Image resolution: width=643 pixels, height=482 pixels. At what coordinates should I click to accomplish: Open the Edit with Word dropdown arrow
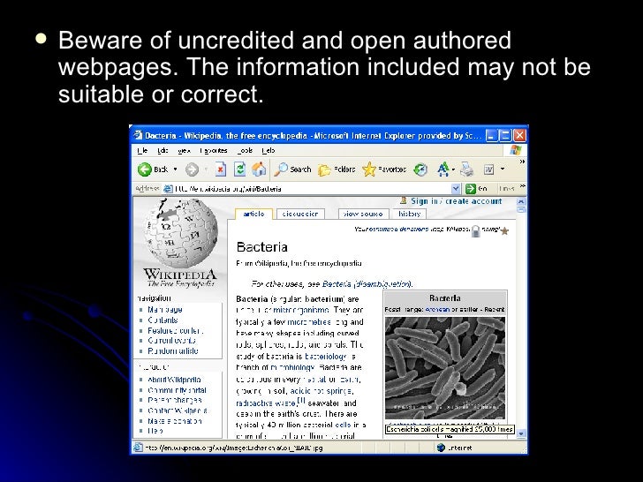click(503, 169)
